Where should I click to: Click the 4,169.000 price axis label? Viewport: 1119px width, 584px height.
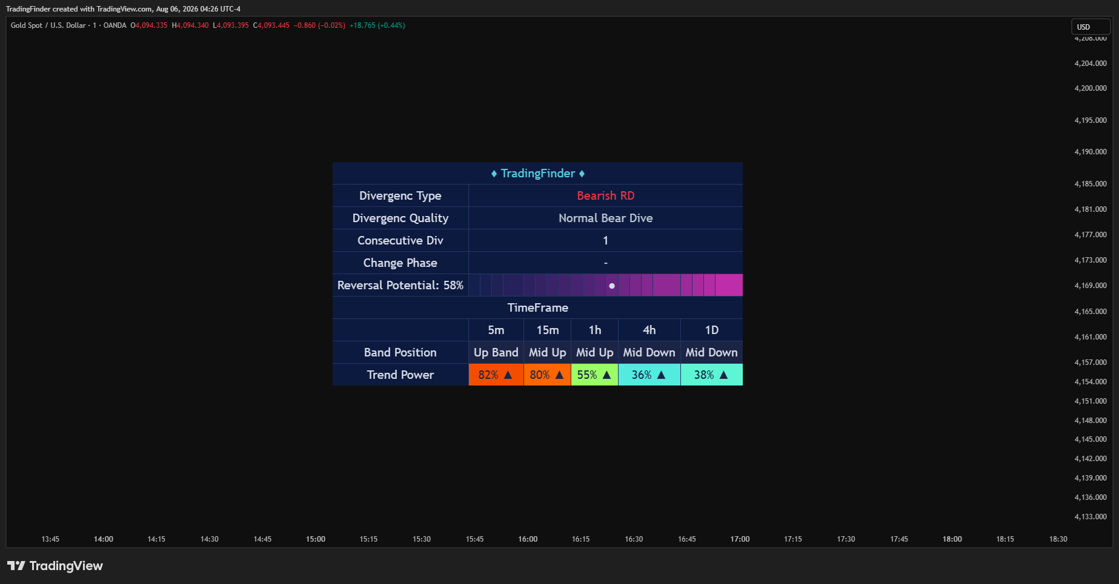point(1091,286)
